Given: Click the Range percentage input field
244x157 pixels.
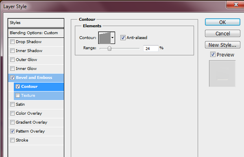Looking at the screenshot, I should (x=150, y=48).
